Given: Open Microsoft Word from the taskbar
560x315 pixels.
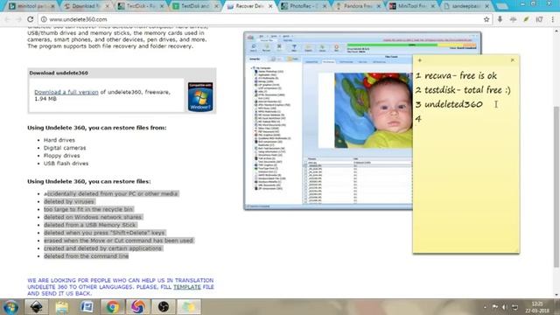Looking at the screenshot, I should (87, 307).
